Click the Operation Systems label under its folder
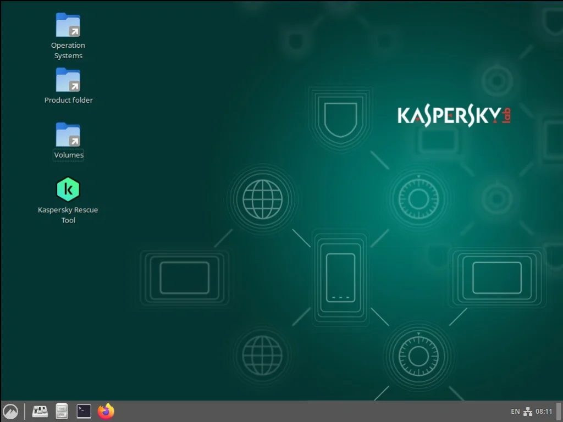This screenshot has width=563, height=422. tap(68, 51)
